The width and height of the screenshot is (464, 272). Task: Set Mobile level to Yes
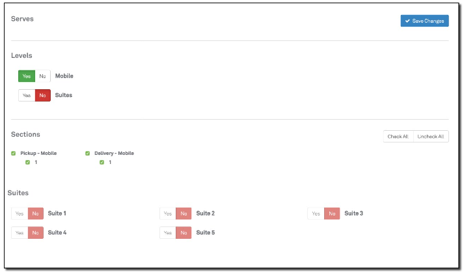tap(27, 76)
